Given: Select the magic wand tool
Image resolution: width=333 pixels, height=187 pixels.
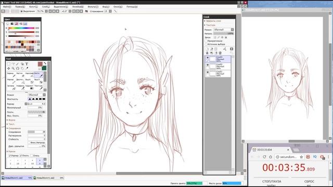Looking at the screenshot, I should tap(18, 64).
